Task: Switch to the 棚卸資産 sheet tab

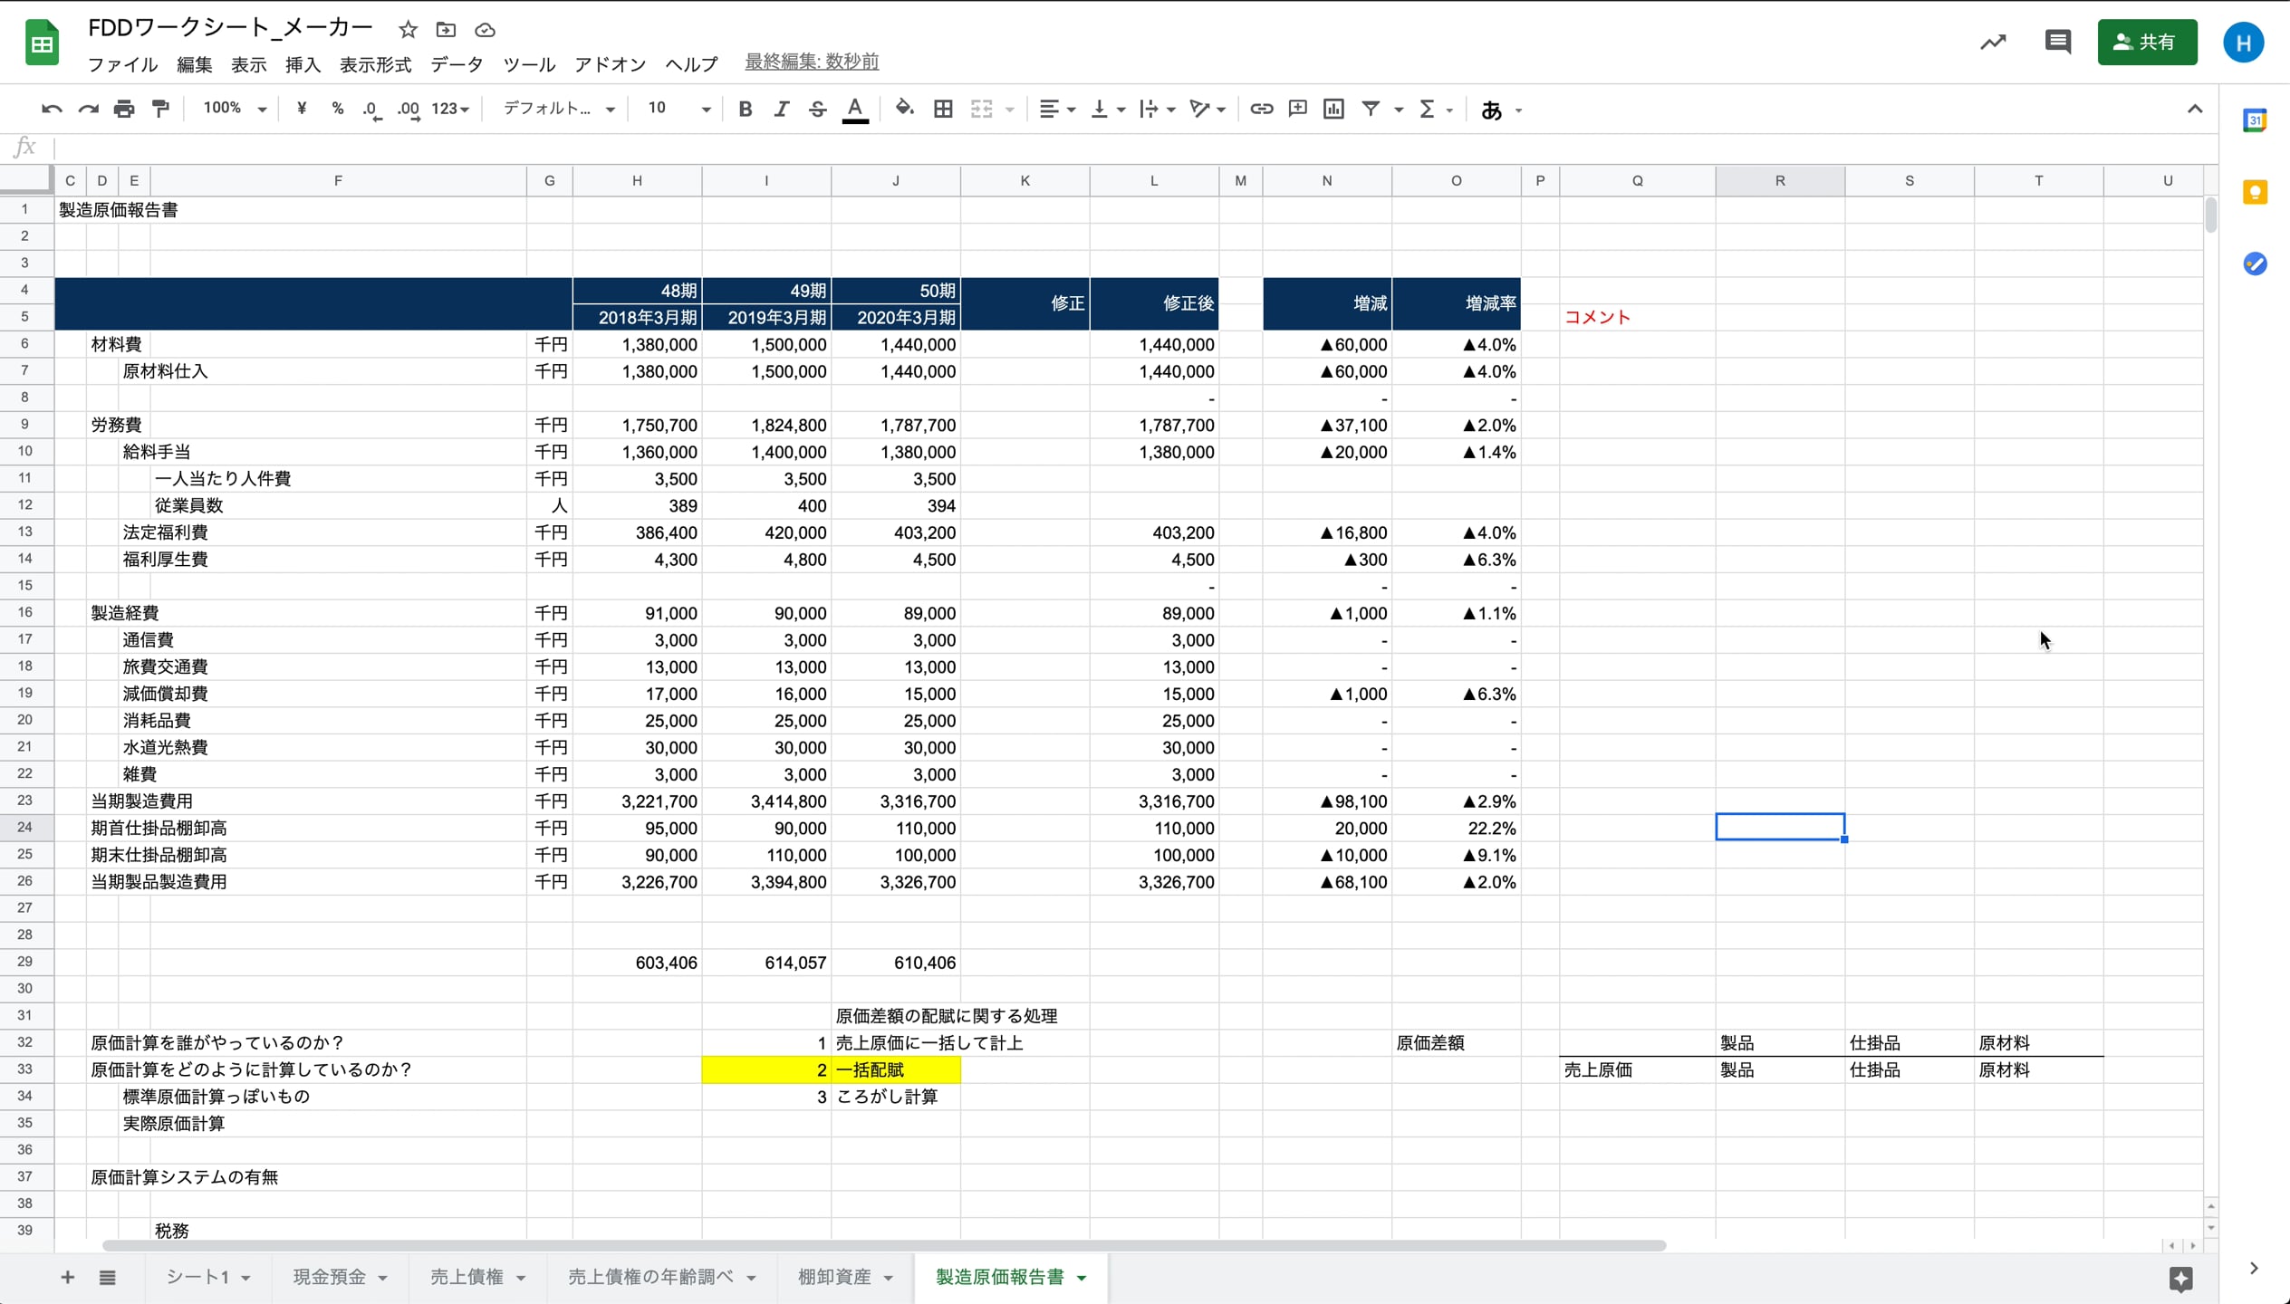Action: pos(833,1277)
